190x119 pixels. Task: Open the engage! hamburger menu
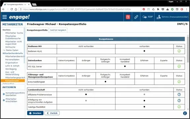coord(5,17)
